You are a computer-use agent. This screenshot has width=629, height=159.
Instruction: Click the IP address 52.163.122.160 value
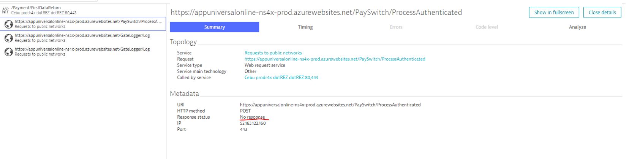point(253,123)
